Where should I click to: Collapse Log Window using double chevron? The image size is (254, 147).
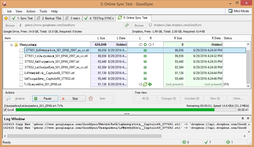[243, 118]
